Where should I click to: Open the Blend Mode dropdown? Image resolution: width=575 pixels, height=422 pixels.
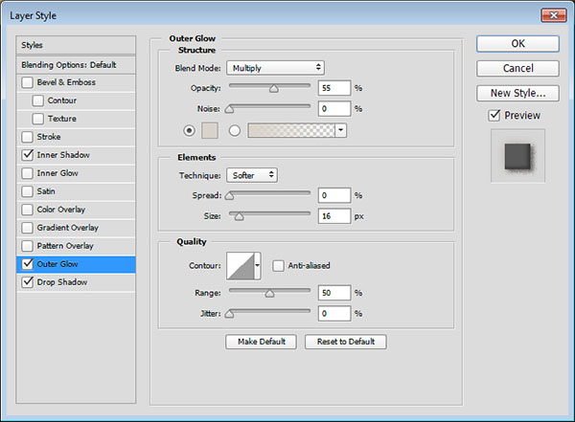(275, 68)
